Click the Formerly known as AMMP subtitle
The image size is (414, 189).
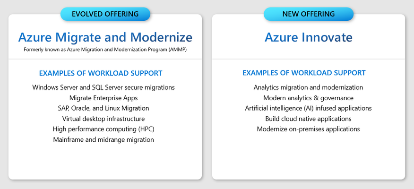point(105,50)
